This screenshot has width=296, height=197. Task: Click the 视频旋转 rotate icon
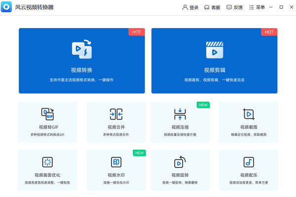click(x=180, y=163)
